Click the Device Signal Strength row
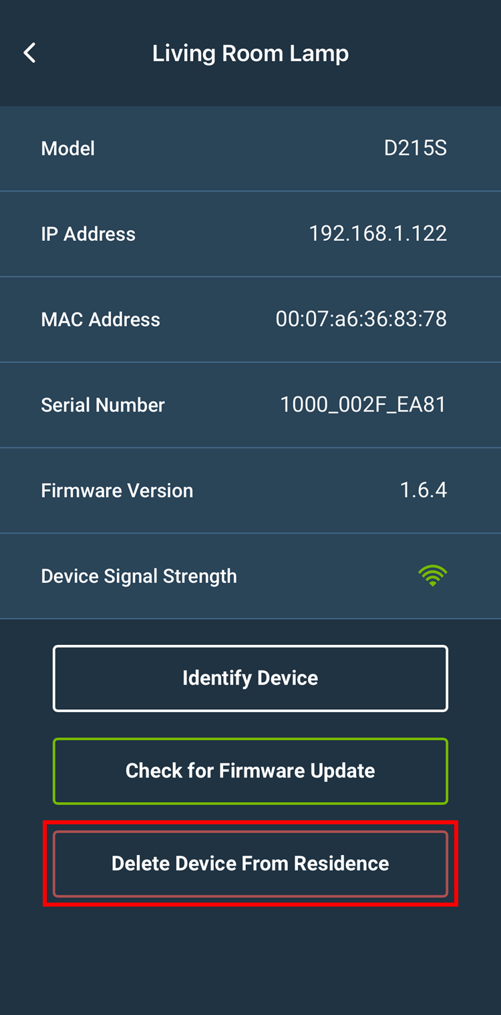 pos(251,575)
